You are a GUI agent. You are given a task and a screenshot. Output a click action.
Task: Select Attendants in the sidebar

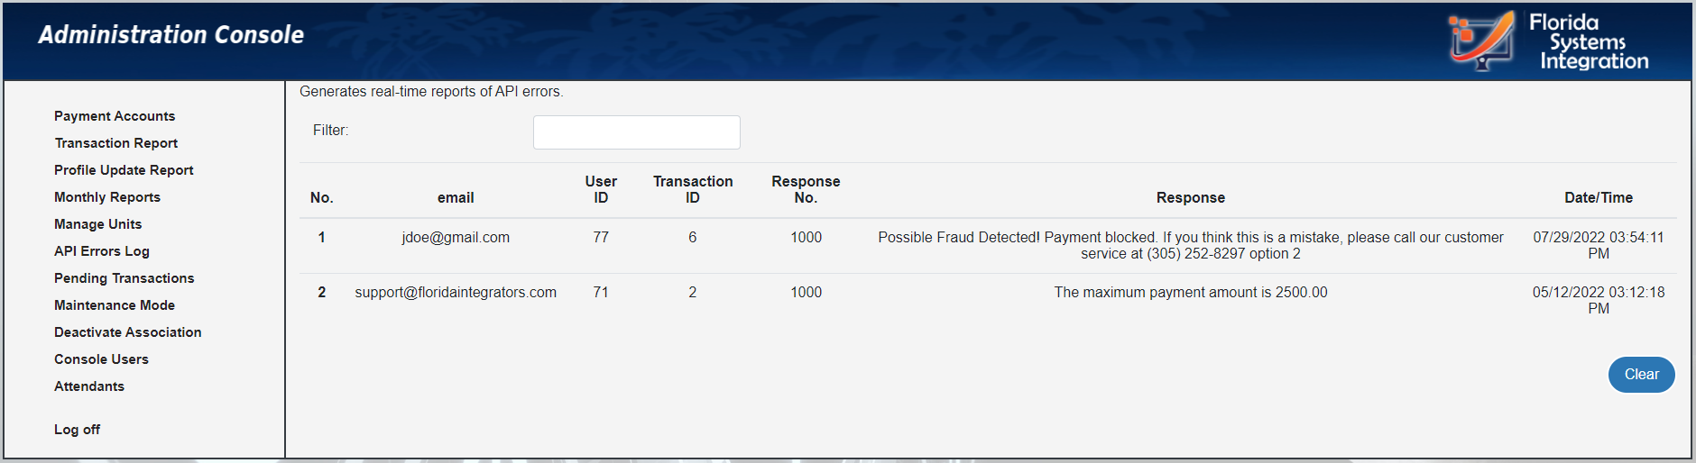click(89, 386)
